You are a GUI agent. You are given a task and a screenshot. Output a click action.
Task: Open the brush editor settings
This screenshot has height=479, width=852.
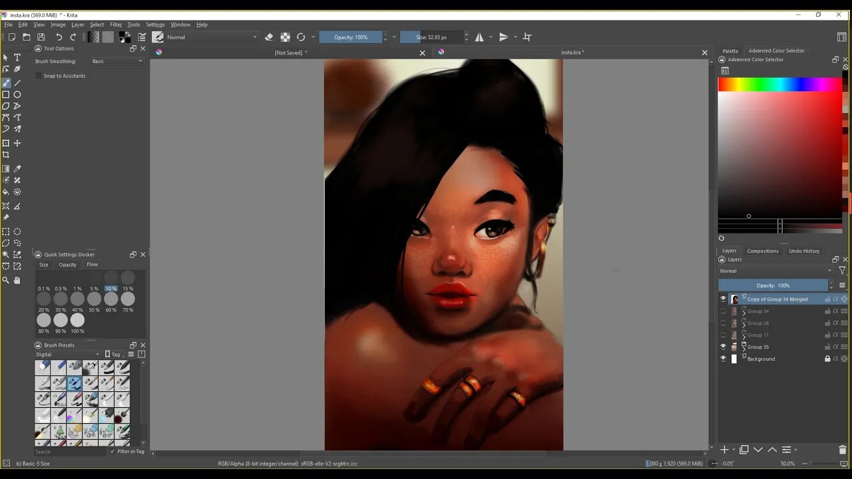pyautogui.click(x=141, y=37)
